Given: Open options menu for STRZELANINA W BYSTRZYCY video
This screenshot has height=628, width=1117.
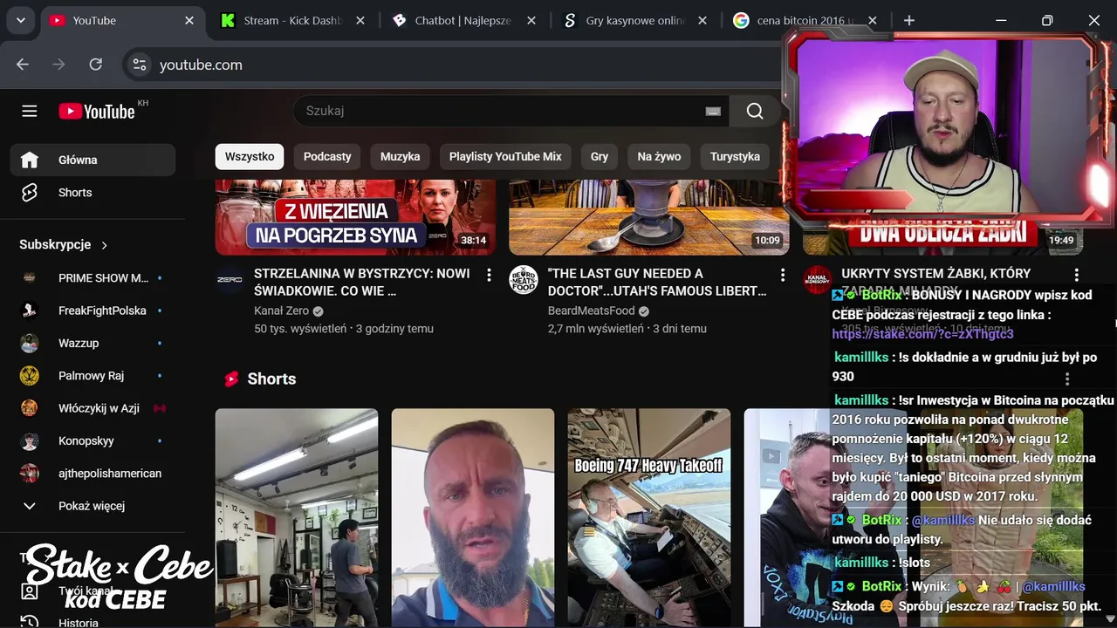Looking at the screenshot, I should click(x=489, y=275).
